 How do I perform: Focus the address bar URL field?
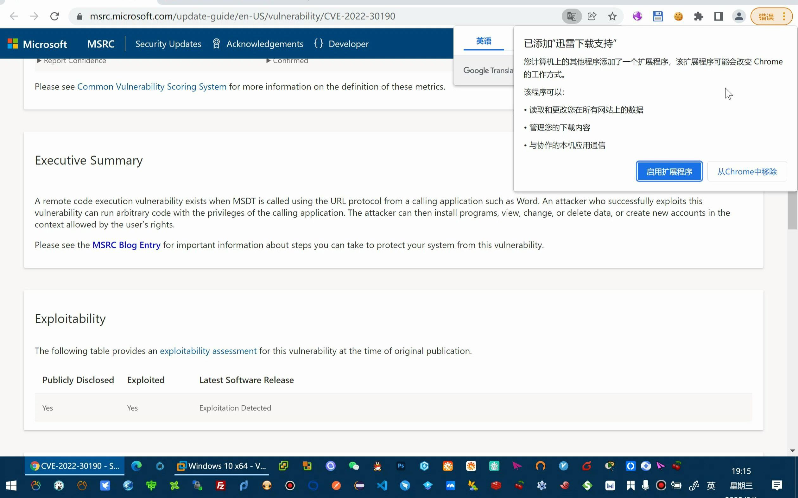[x=242, y=16]
